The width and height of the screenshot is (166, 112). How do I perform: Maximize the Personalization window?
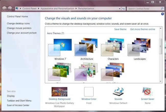153,2
